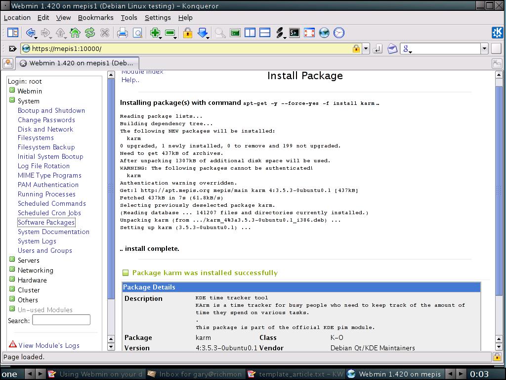Open the Settings menu

tap(158, 17)
